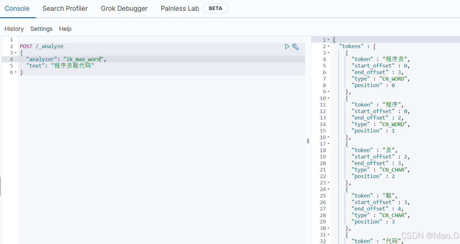Collapse the 程序员 token object at output line 3
Viewport: 460px width, 244px height.
coord(329,53)
